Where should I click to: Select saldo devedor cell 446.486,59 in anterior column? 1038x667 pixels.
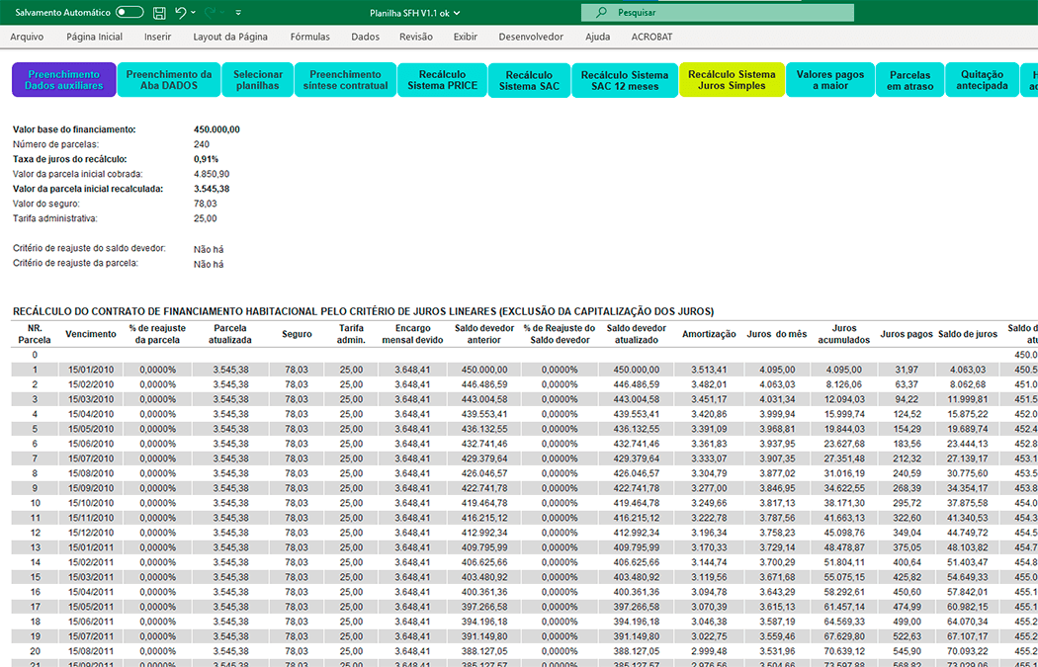click(484, 384)
